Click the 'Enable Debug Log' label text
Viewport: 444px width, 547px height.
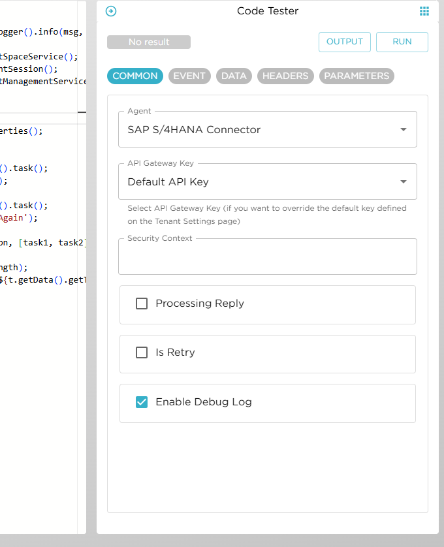point(204,402)
